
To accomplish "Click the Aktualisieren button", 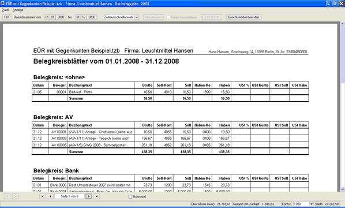I will pyautogui.click(x=153, y=17).
